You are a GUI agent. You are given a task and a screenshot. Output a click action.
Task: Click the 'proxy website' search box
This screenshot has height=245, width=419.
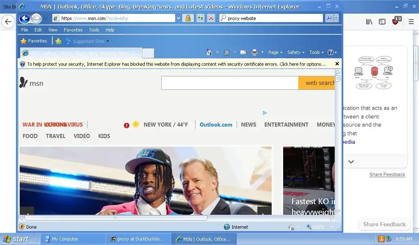point(271,18)
